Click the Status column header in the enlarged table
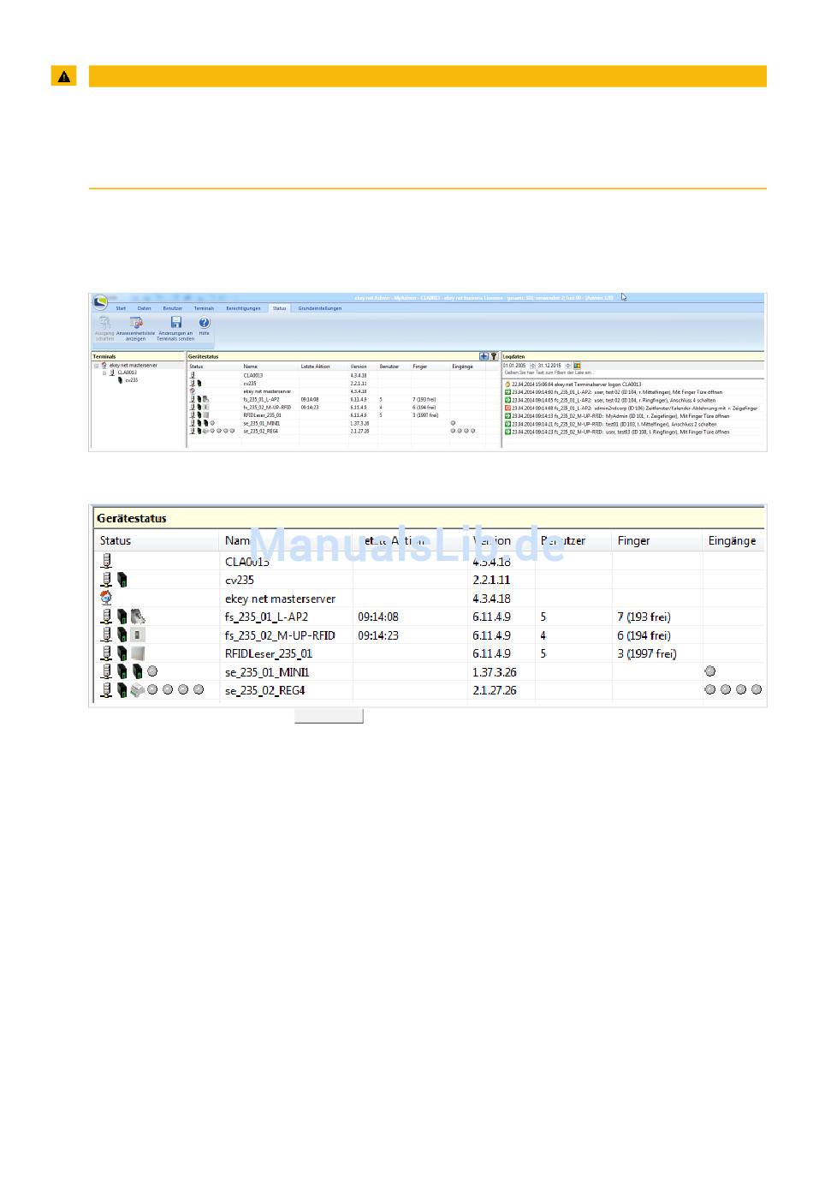The width and height of the screenshot is (813, 1180). [116, 540]
